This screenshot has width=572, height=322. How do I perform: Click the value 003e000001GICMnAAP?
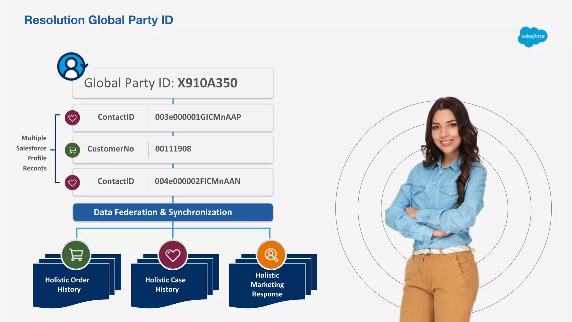198,117
